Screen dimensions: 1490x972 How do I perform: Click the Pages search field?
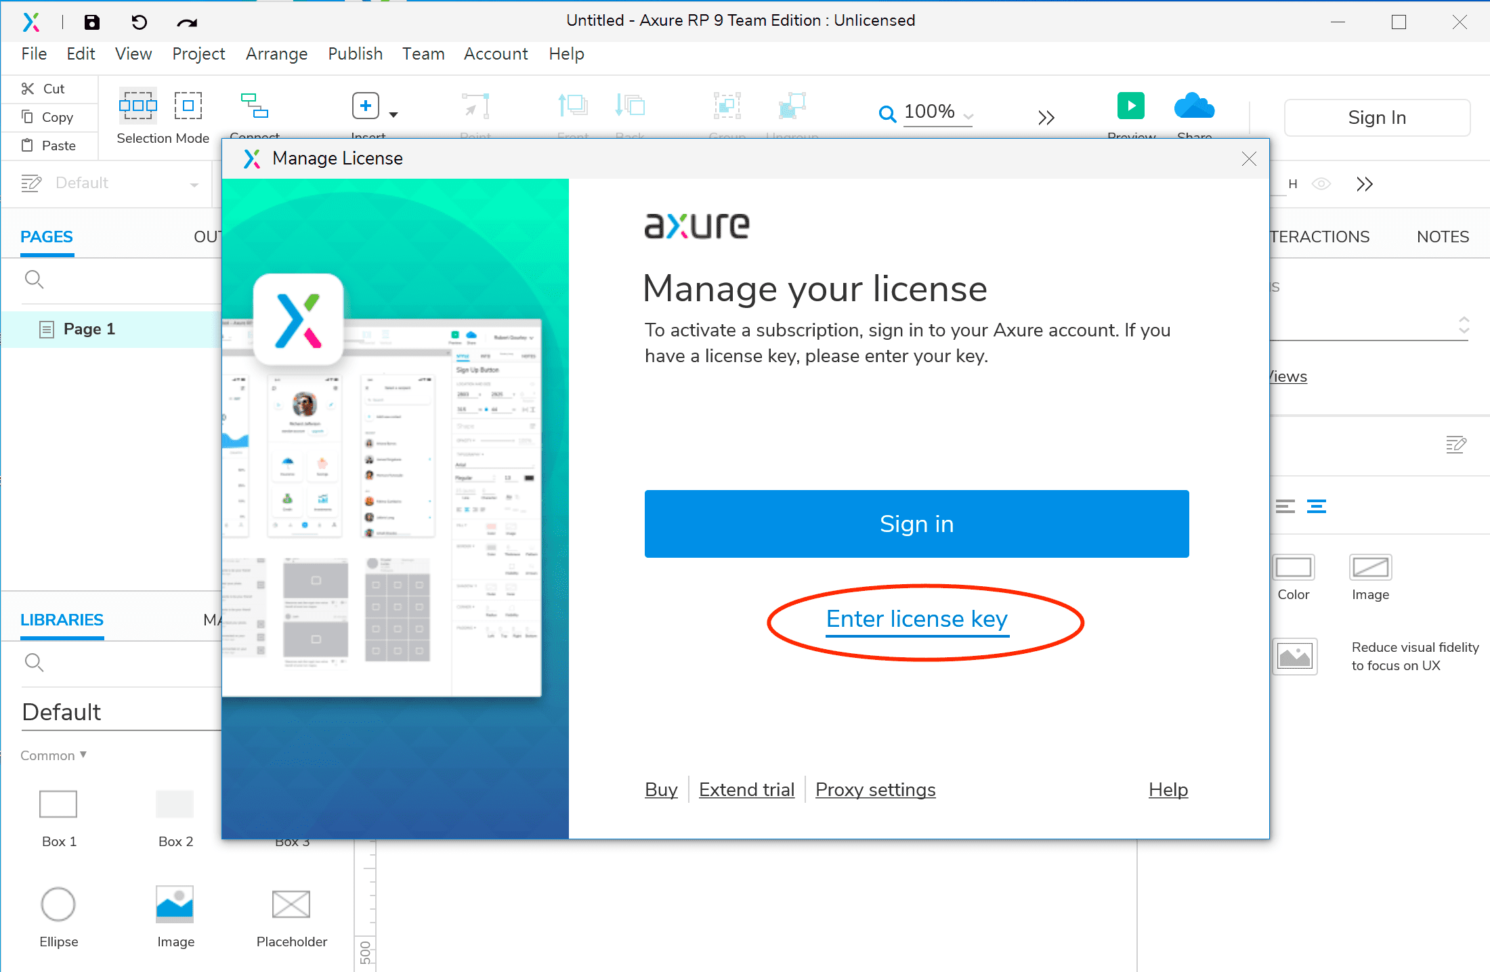point(122,279)
